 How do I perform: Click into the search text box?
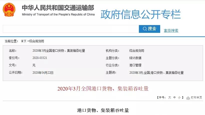[71, 29]
